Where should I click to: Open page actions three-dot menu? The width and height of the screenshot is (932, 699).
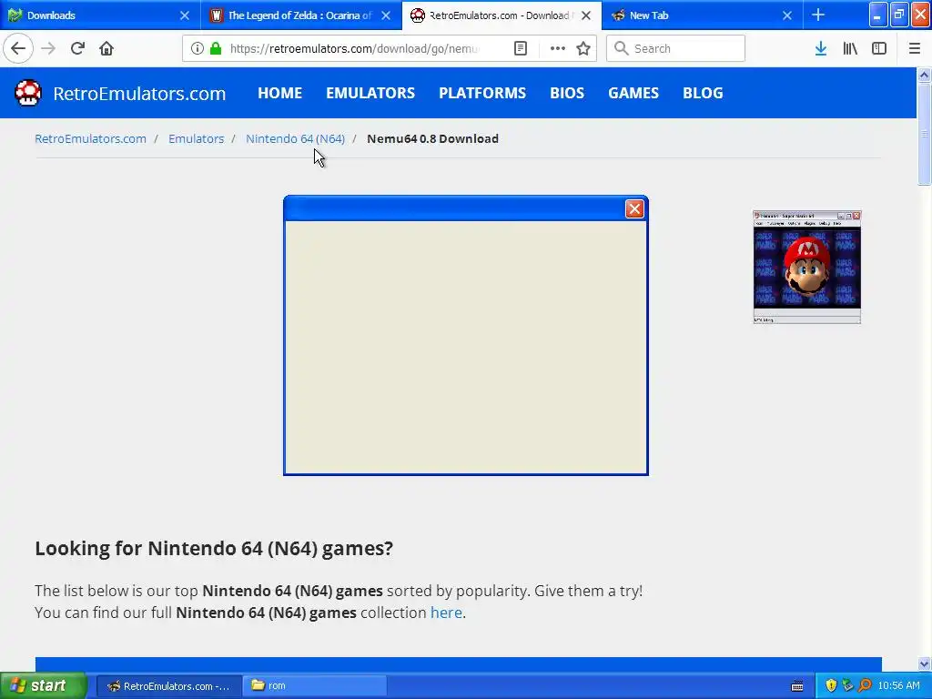tap(558, 48)
